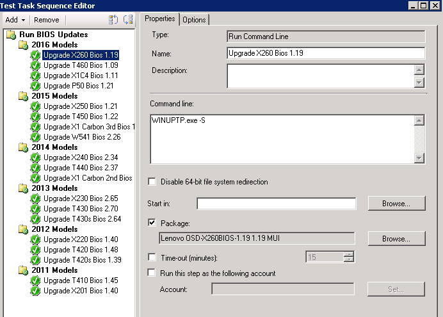Viewport: 443px width, 317px height.
Task: Click Description scrollbar down arrow
Action: (419, 83)
